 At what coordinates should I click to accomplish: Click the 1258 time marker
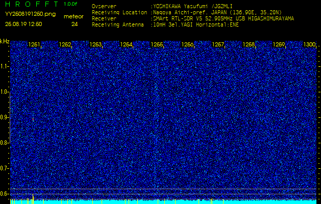click(x=249, y=44)
